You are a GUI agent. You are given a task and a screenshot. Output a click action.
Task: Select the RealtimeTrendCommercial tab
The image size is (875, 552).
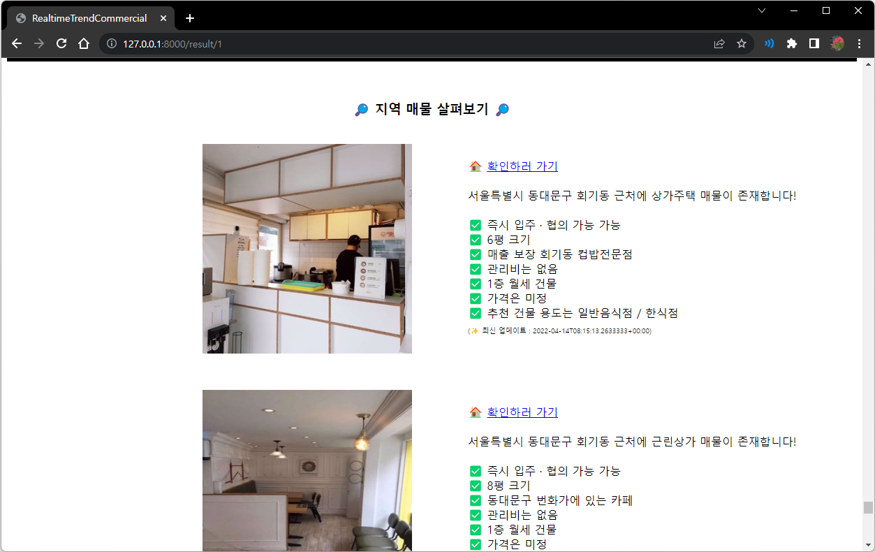[91, 18]
